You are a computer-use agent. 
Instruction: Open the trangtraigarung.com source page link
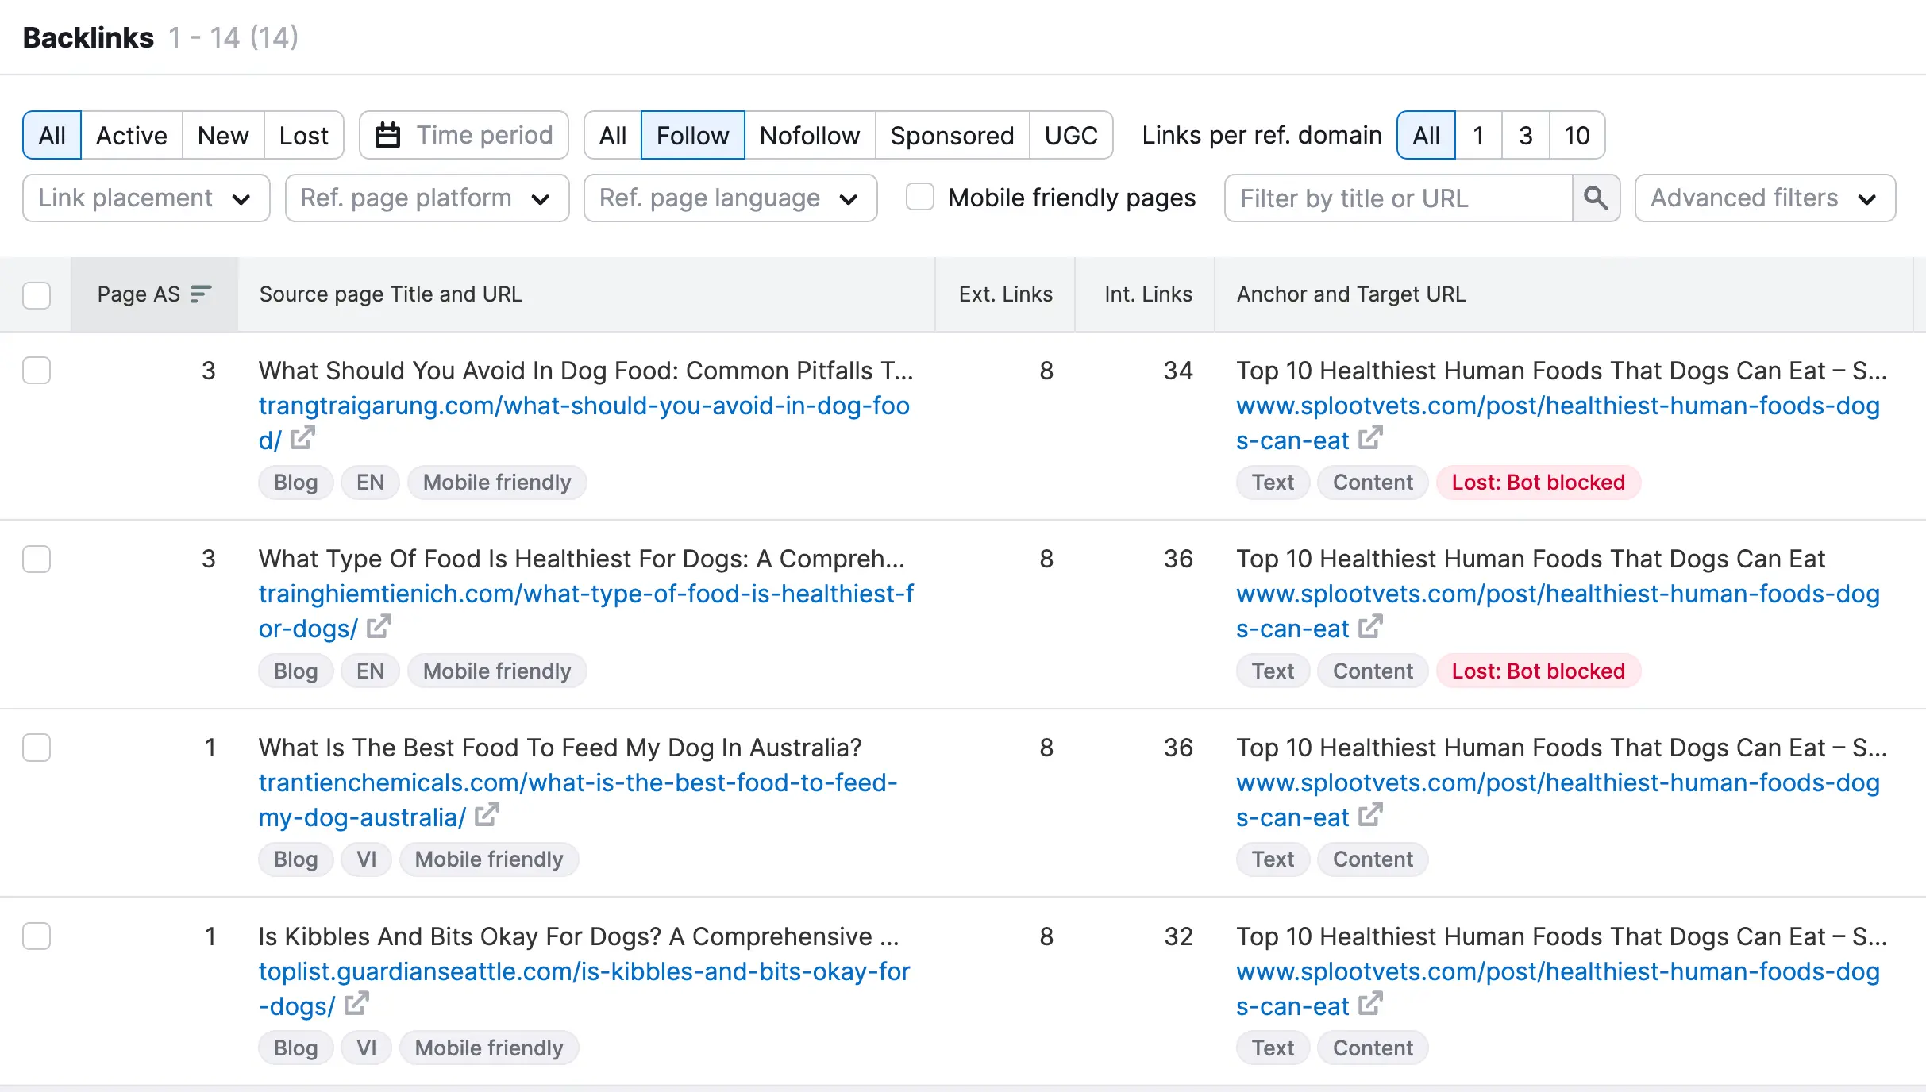(584, 406)
